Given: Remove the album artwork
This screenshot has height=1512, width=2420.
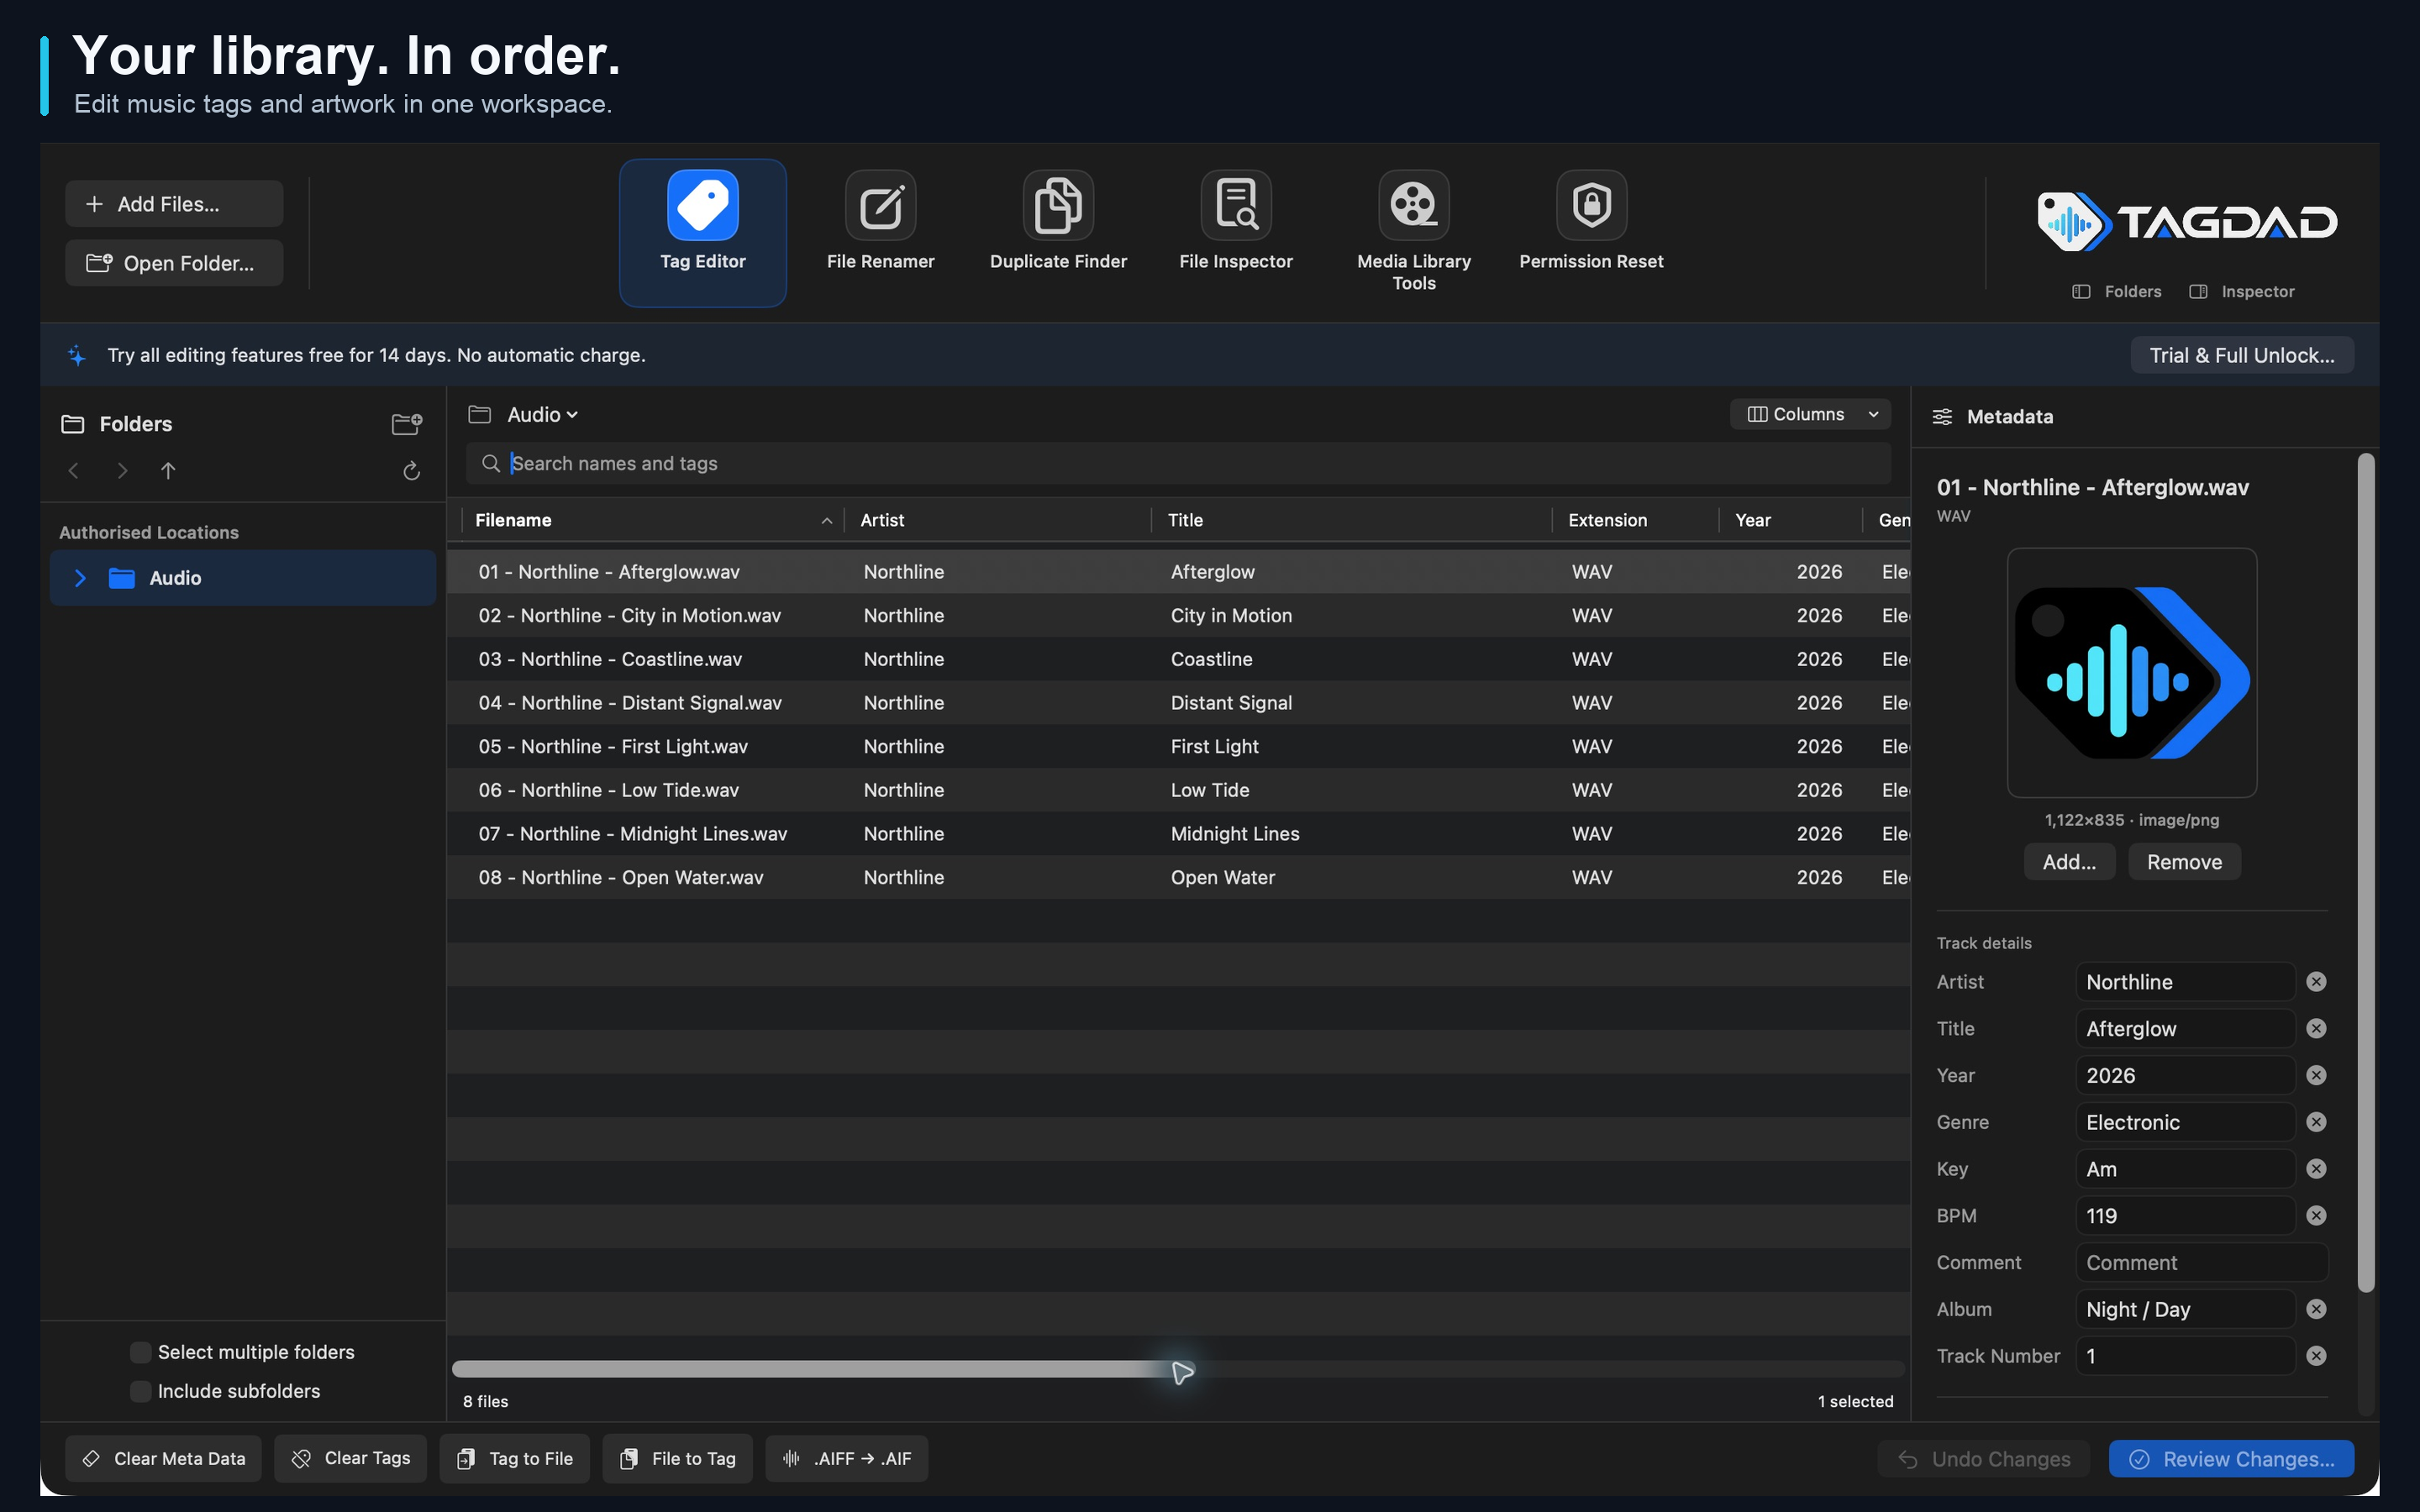Looking at the screenshot, I should (2184, 862).
